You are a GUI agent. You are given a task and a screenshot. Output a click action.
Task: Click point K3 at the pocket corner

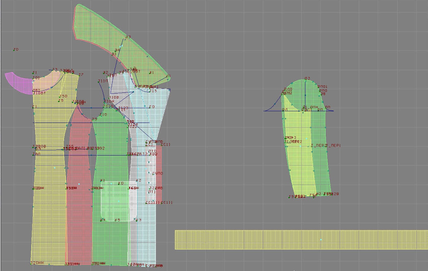coord(137,220)
